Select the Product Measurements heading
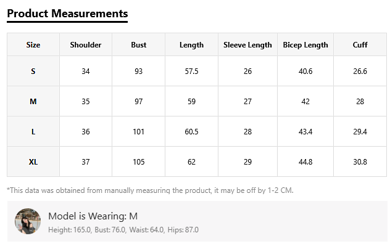Screen dimensions: 390x249 pyautogui.click(x=67, y=14)
